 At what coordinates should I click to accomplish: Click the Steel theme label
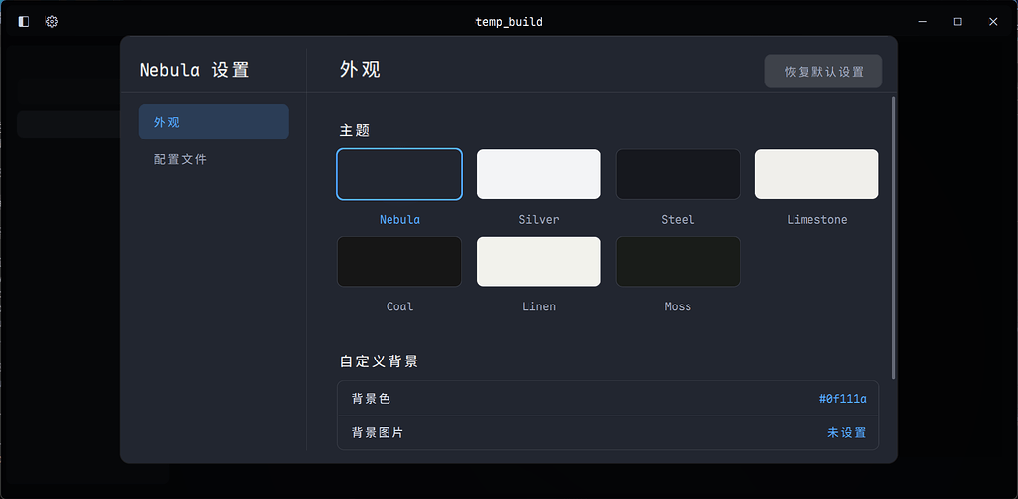678,220
